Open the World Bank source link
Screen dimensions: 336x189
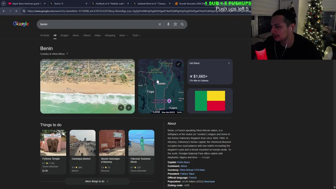(209, 182)
